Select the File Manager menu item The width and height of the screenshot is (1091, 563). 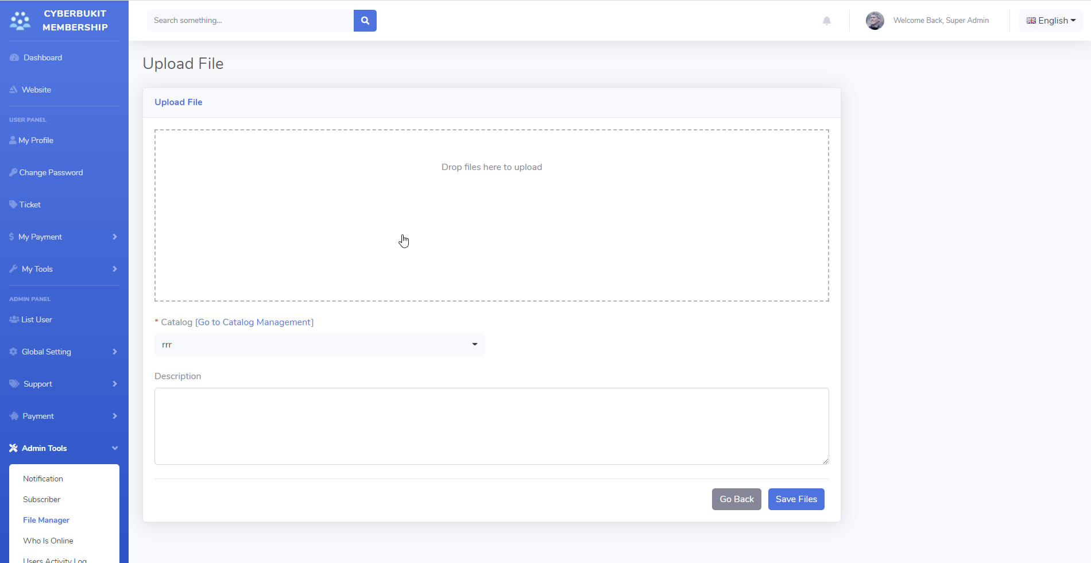click(x=46, y=520)
